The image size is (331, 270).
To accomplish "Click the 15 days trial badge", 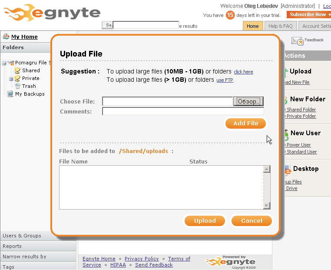I will [x=230, y=15].
